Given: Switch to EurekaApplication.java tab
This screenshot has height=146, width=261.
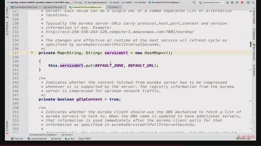Looking at the screenshot, I should (x=24, y=7).
